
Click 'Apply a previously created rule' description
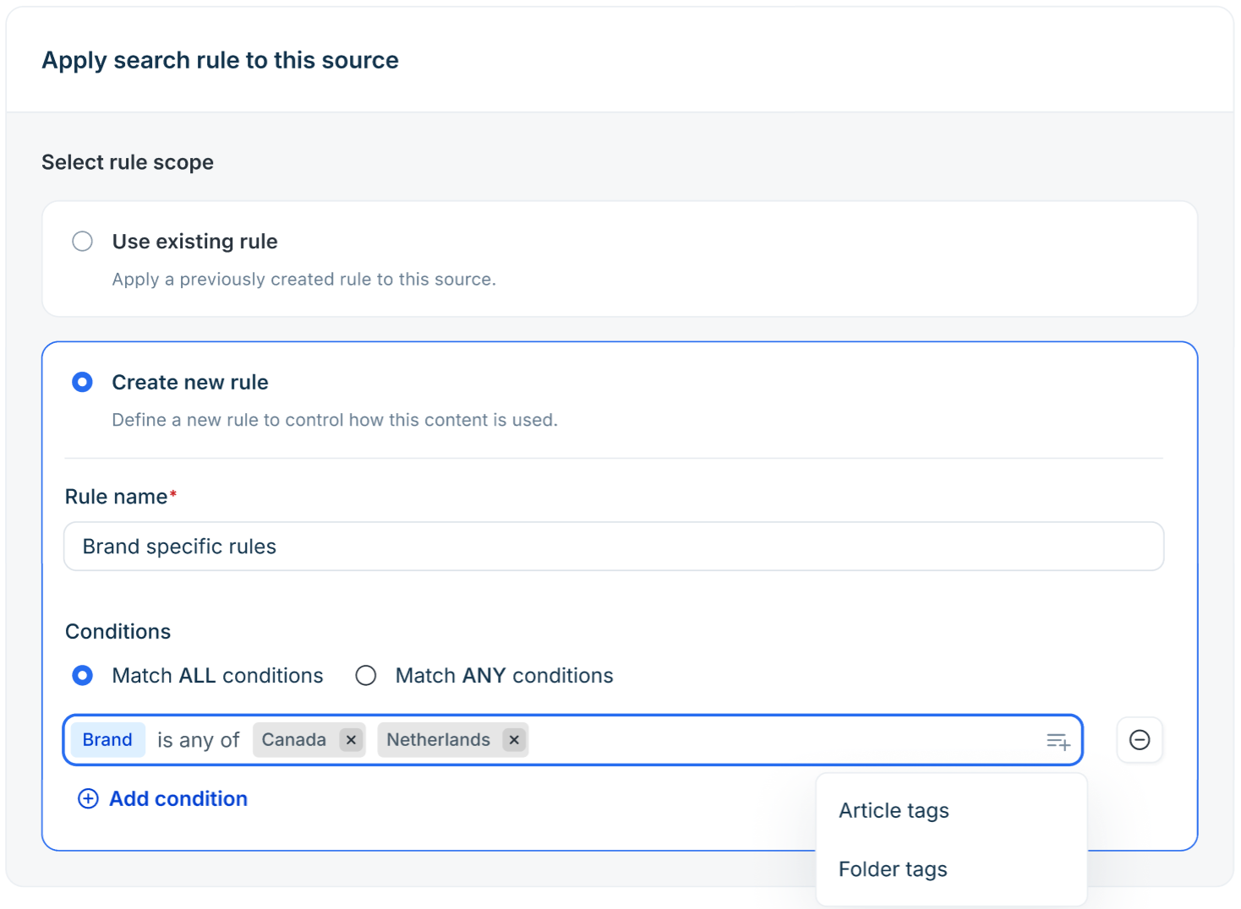tap(304, 280)
